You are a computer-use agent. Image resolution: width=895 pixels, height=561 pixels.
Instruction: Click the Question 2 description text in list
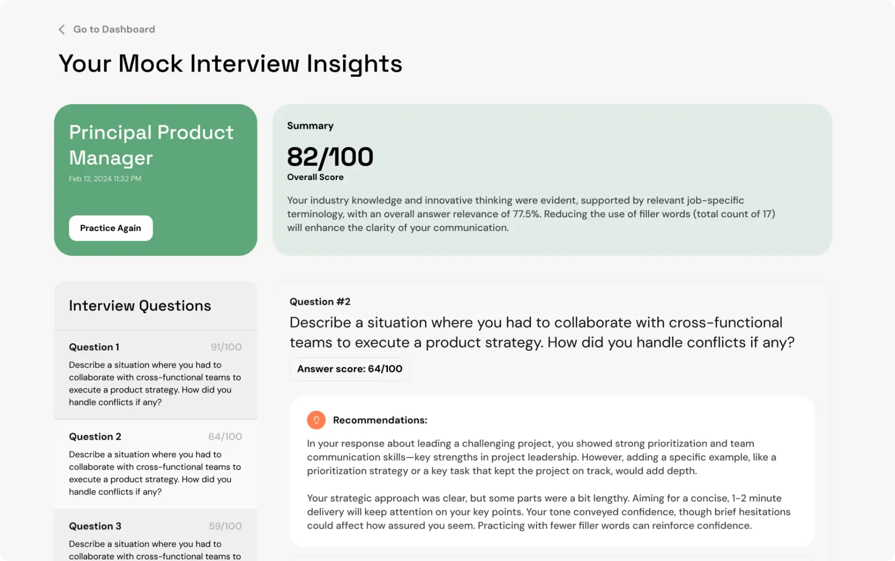click(x=155, y=473)
